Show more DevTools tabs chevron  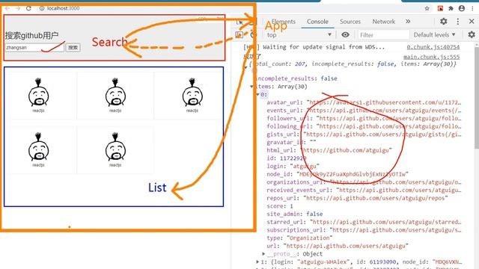(x=408, y=22)
